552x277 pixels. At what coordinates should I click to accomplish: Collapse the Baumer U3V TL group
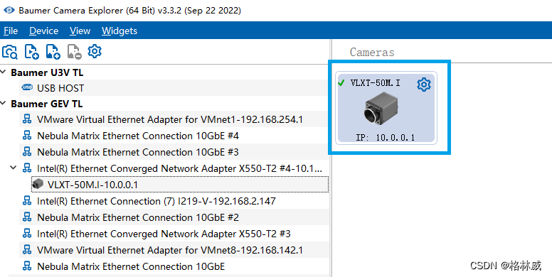pos(3,72)
